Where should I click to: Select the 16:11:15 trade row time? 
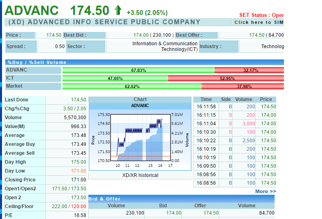coord(206,115)
